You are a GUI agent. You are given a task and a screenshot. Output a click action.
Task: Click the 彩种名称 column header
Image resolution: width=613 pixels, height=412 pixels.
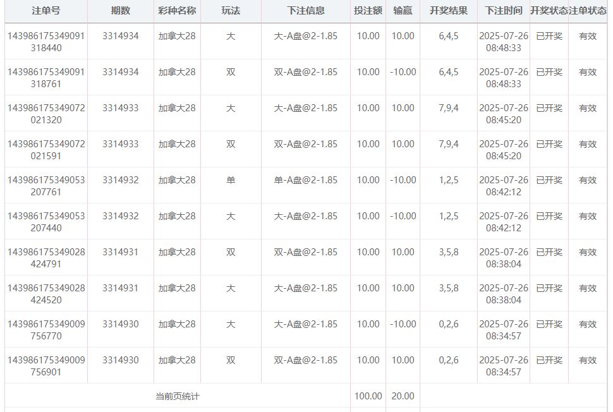pyautogui.click(x=177, y=11)
